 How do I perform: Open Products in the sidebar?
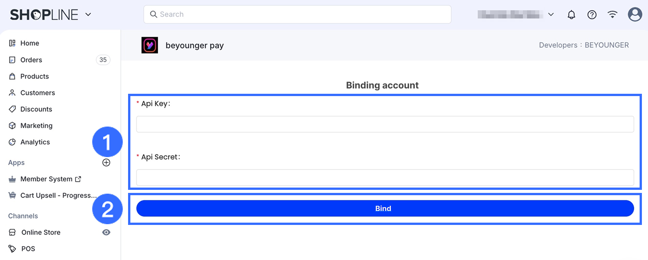pyautogui.click(x=35, y=76)
